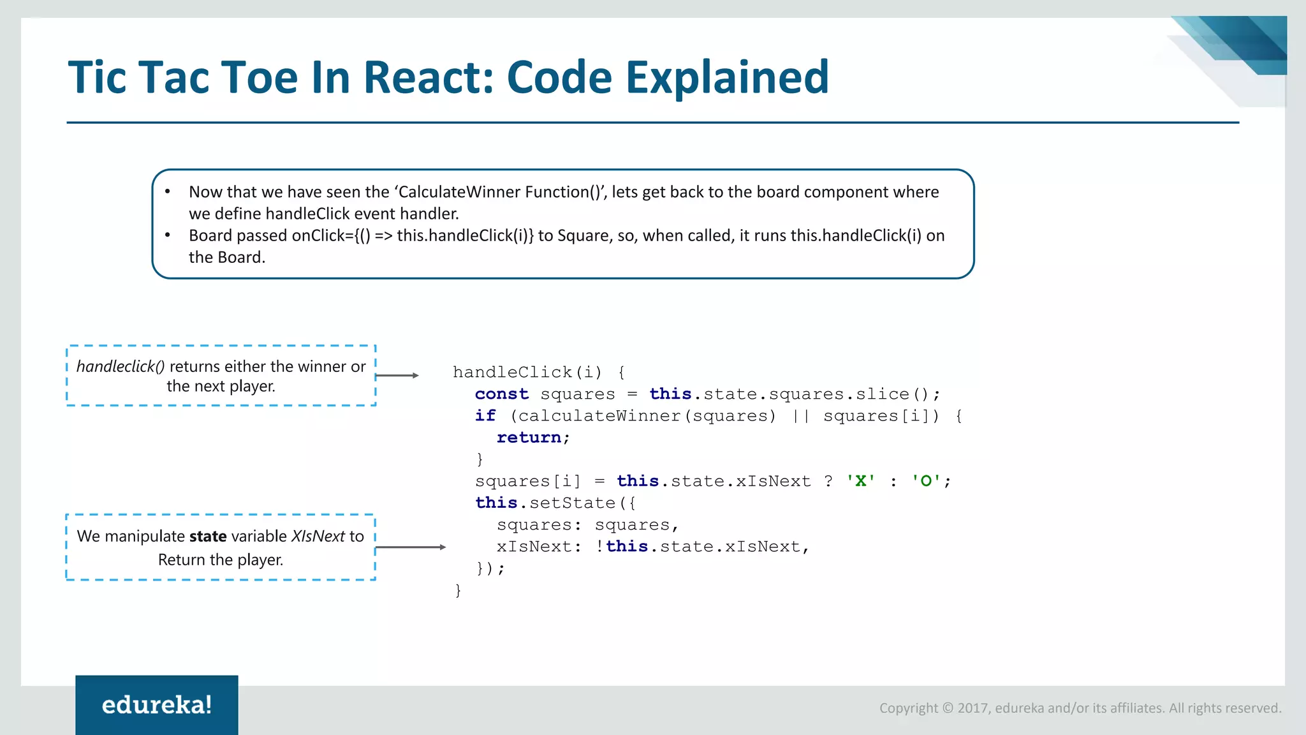Click the slide title heading
The height and width of the screenshot is (735, 1306).
tap(448, 78)
